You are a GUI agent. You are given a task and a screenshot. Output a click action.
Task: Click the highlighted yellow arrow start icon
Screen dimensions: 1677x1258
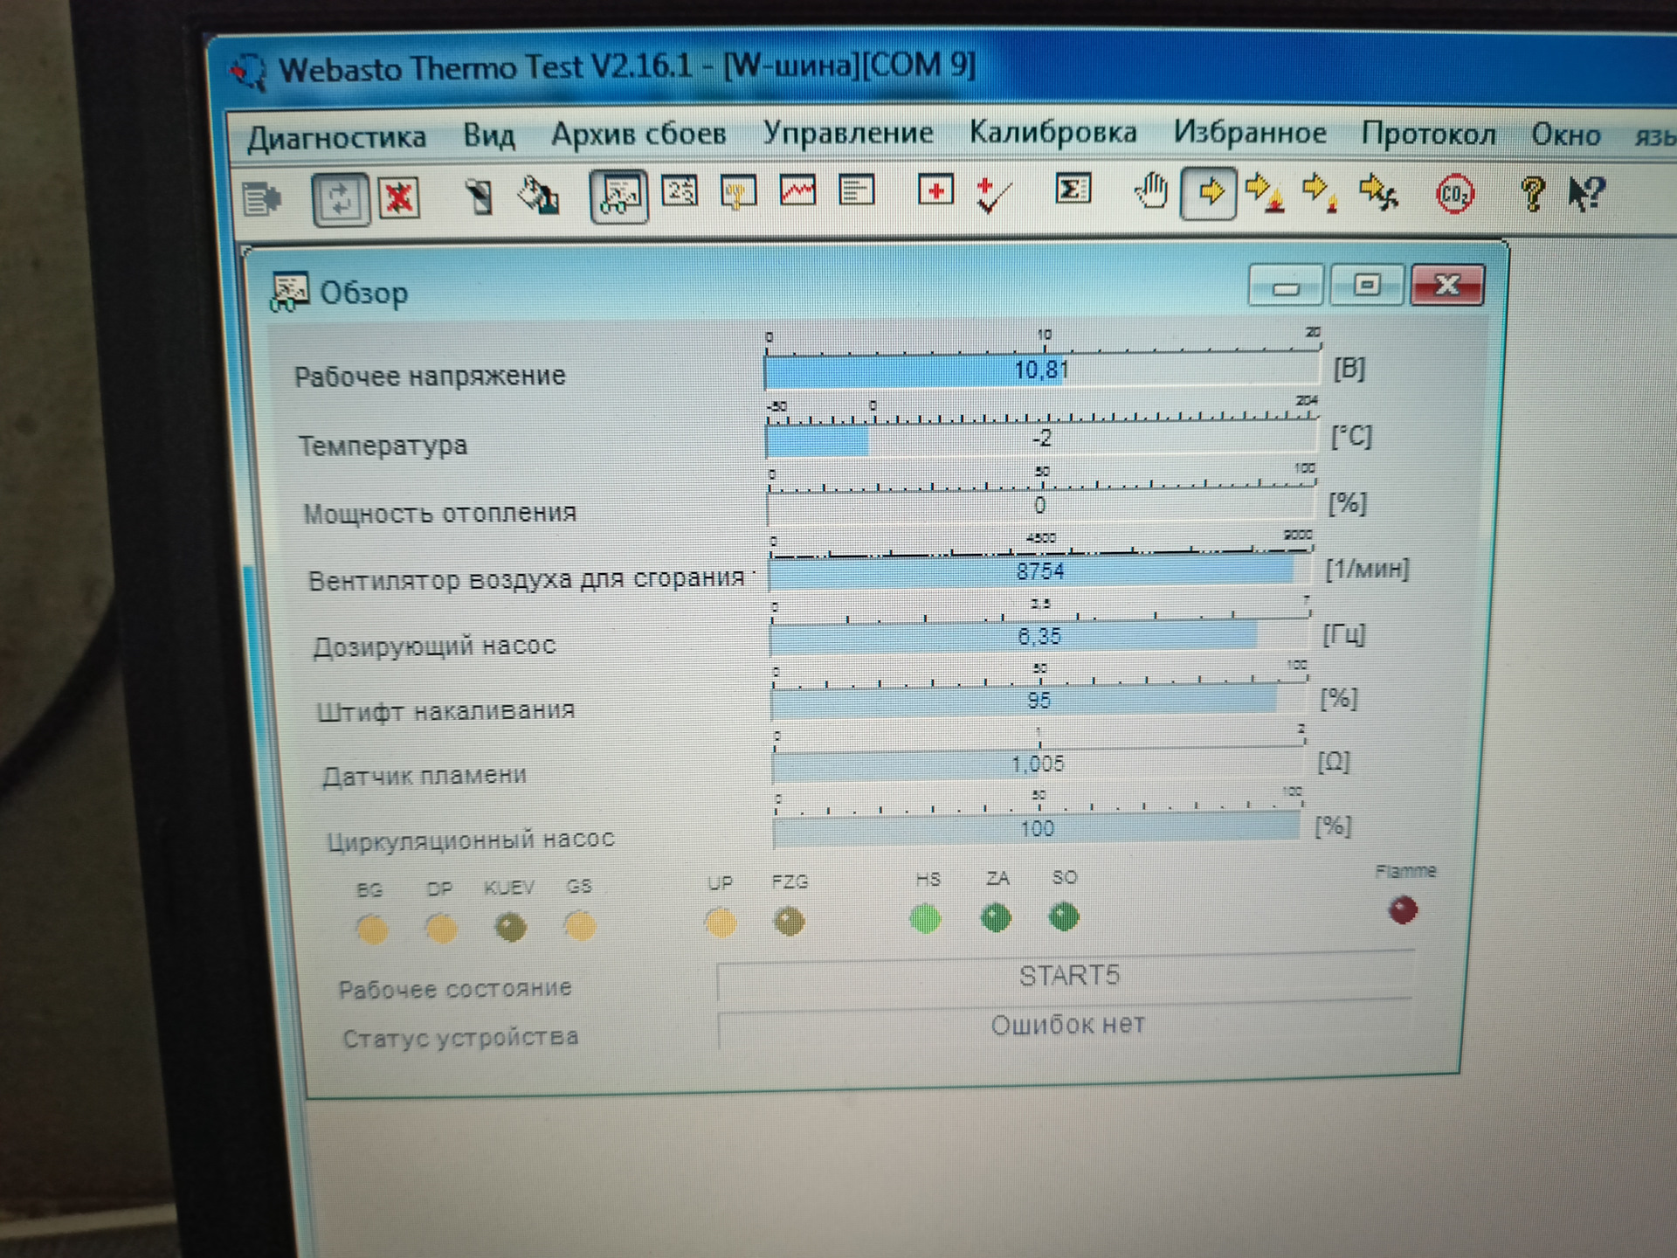click(1209, 192)
